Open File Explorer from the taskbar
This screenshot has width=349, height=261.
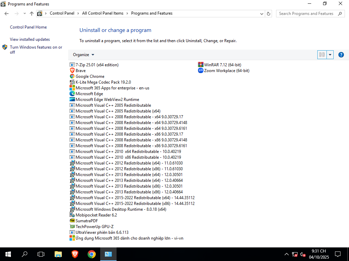pos(58,254)
